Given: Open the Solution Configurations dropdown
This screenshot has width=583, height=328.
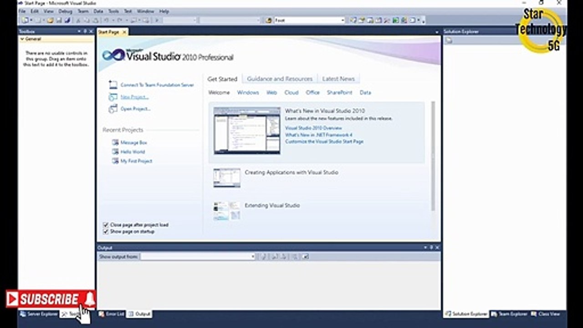Looking at the screenshot, I should (x=195, y=20).
